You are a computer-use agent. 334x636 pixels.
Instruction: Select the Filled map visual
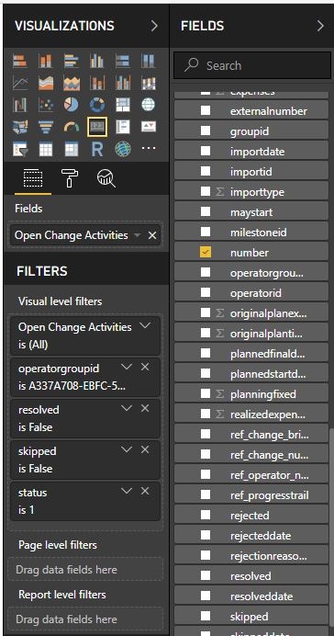click(x=20, y=127)
